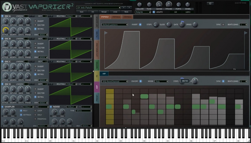Screen dimensions: 251x143
Task: Select the ARP tab label
Action: coord(104,74)
